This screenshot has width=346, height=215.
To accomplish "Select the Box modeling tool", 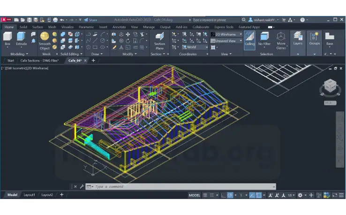I will [8, 38].
